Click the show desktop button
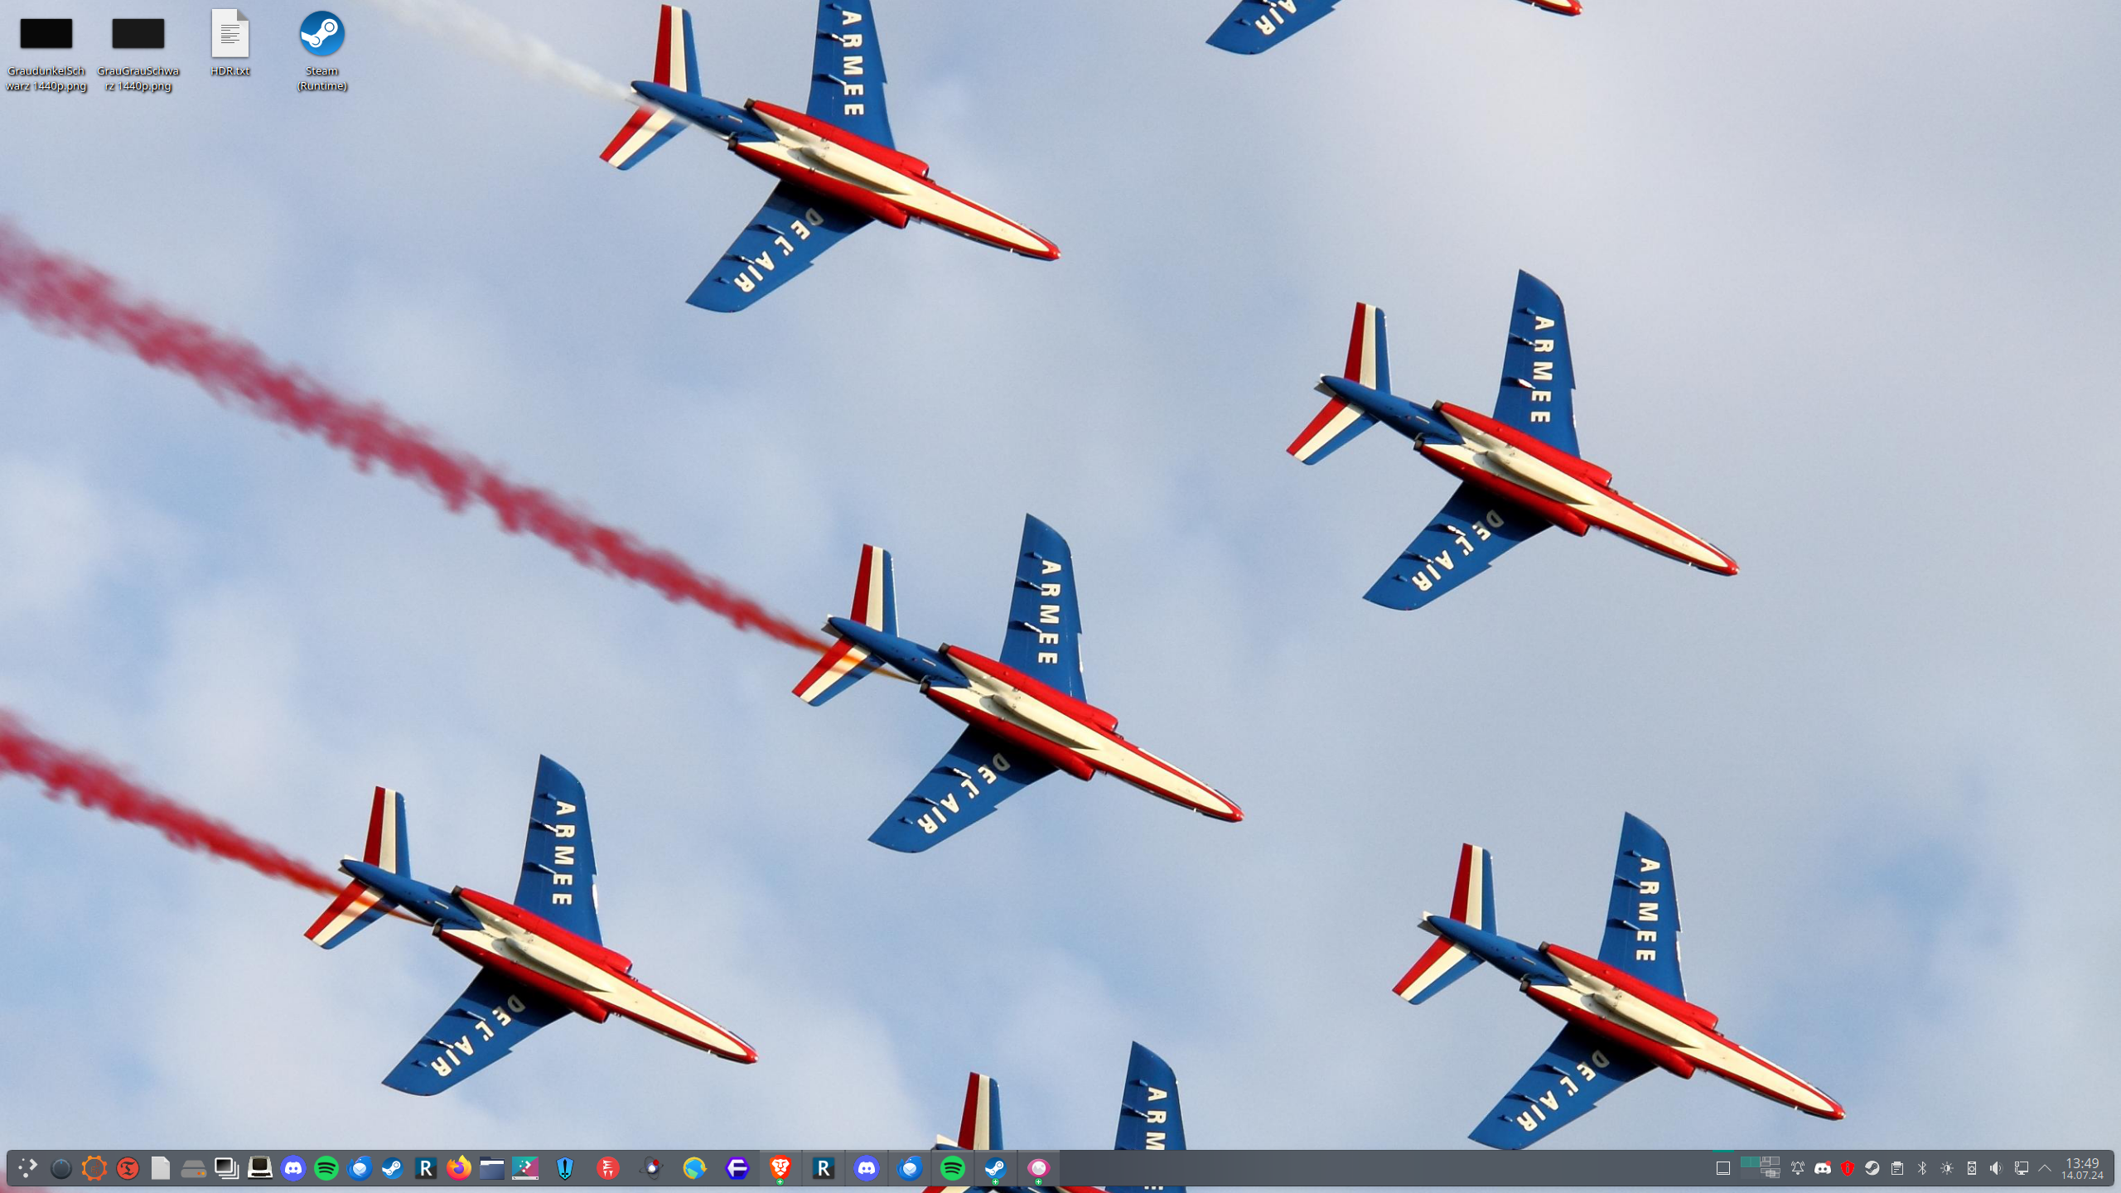Screen dimensions: 2121x1193 (x=1722, y=1168)
